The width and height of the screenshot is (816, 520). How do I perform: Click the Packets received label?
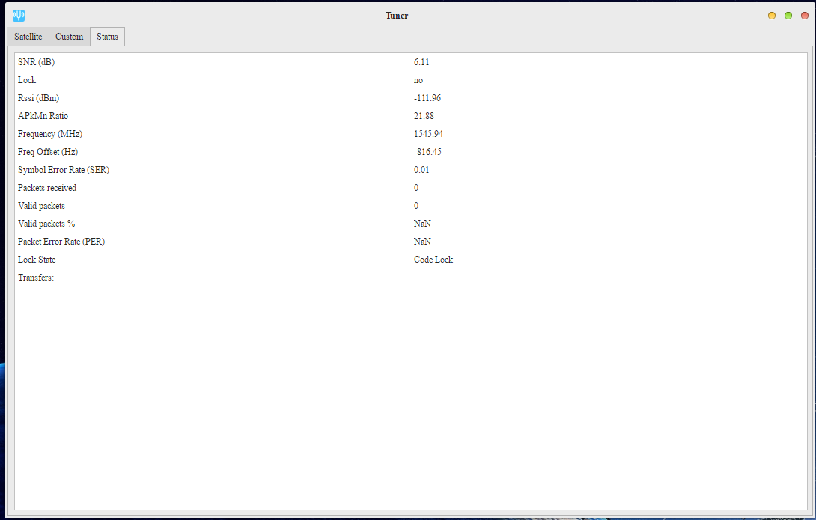(47, 188)
